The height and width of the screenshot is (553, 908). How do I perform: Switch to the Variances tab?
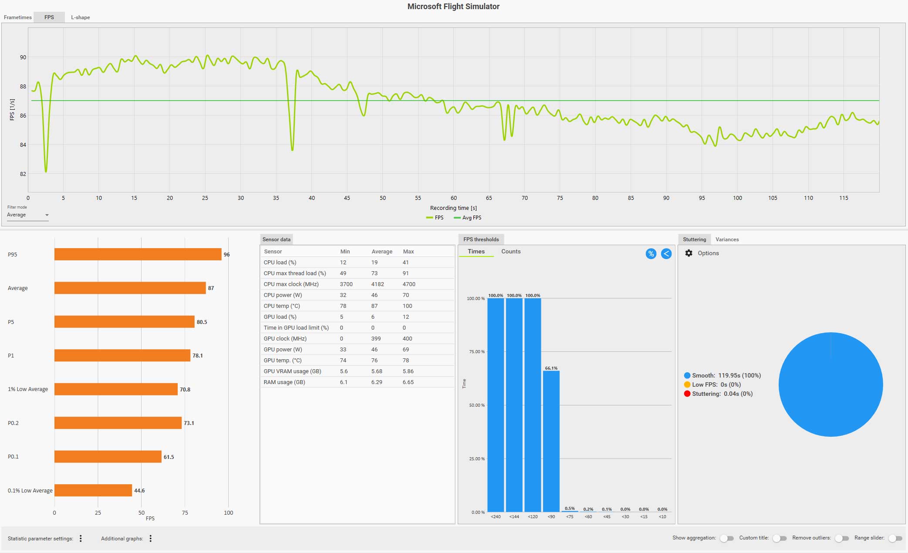(x=727, y=239)
